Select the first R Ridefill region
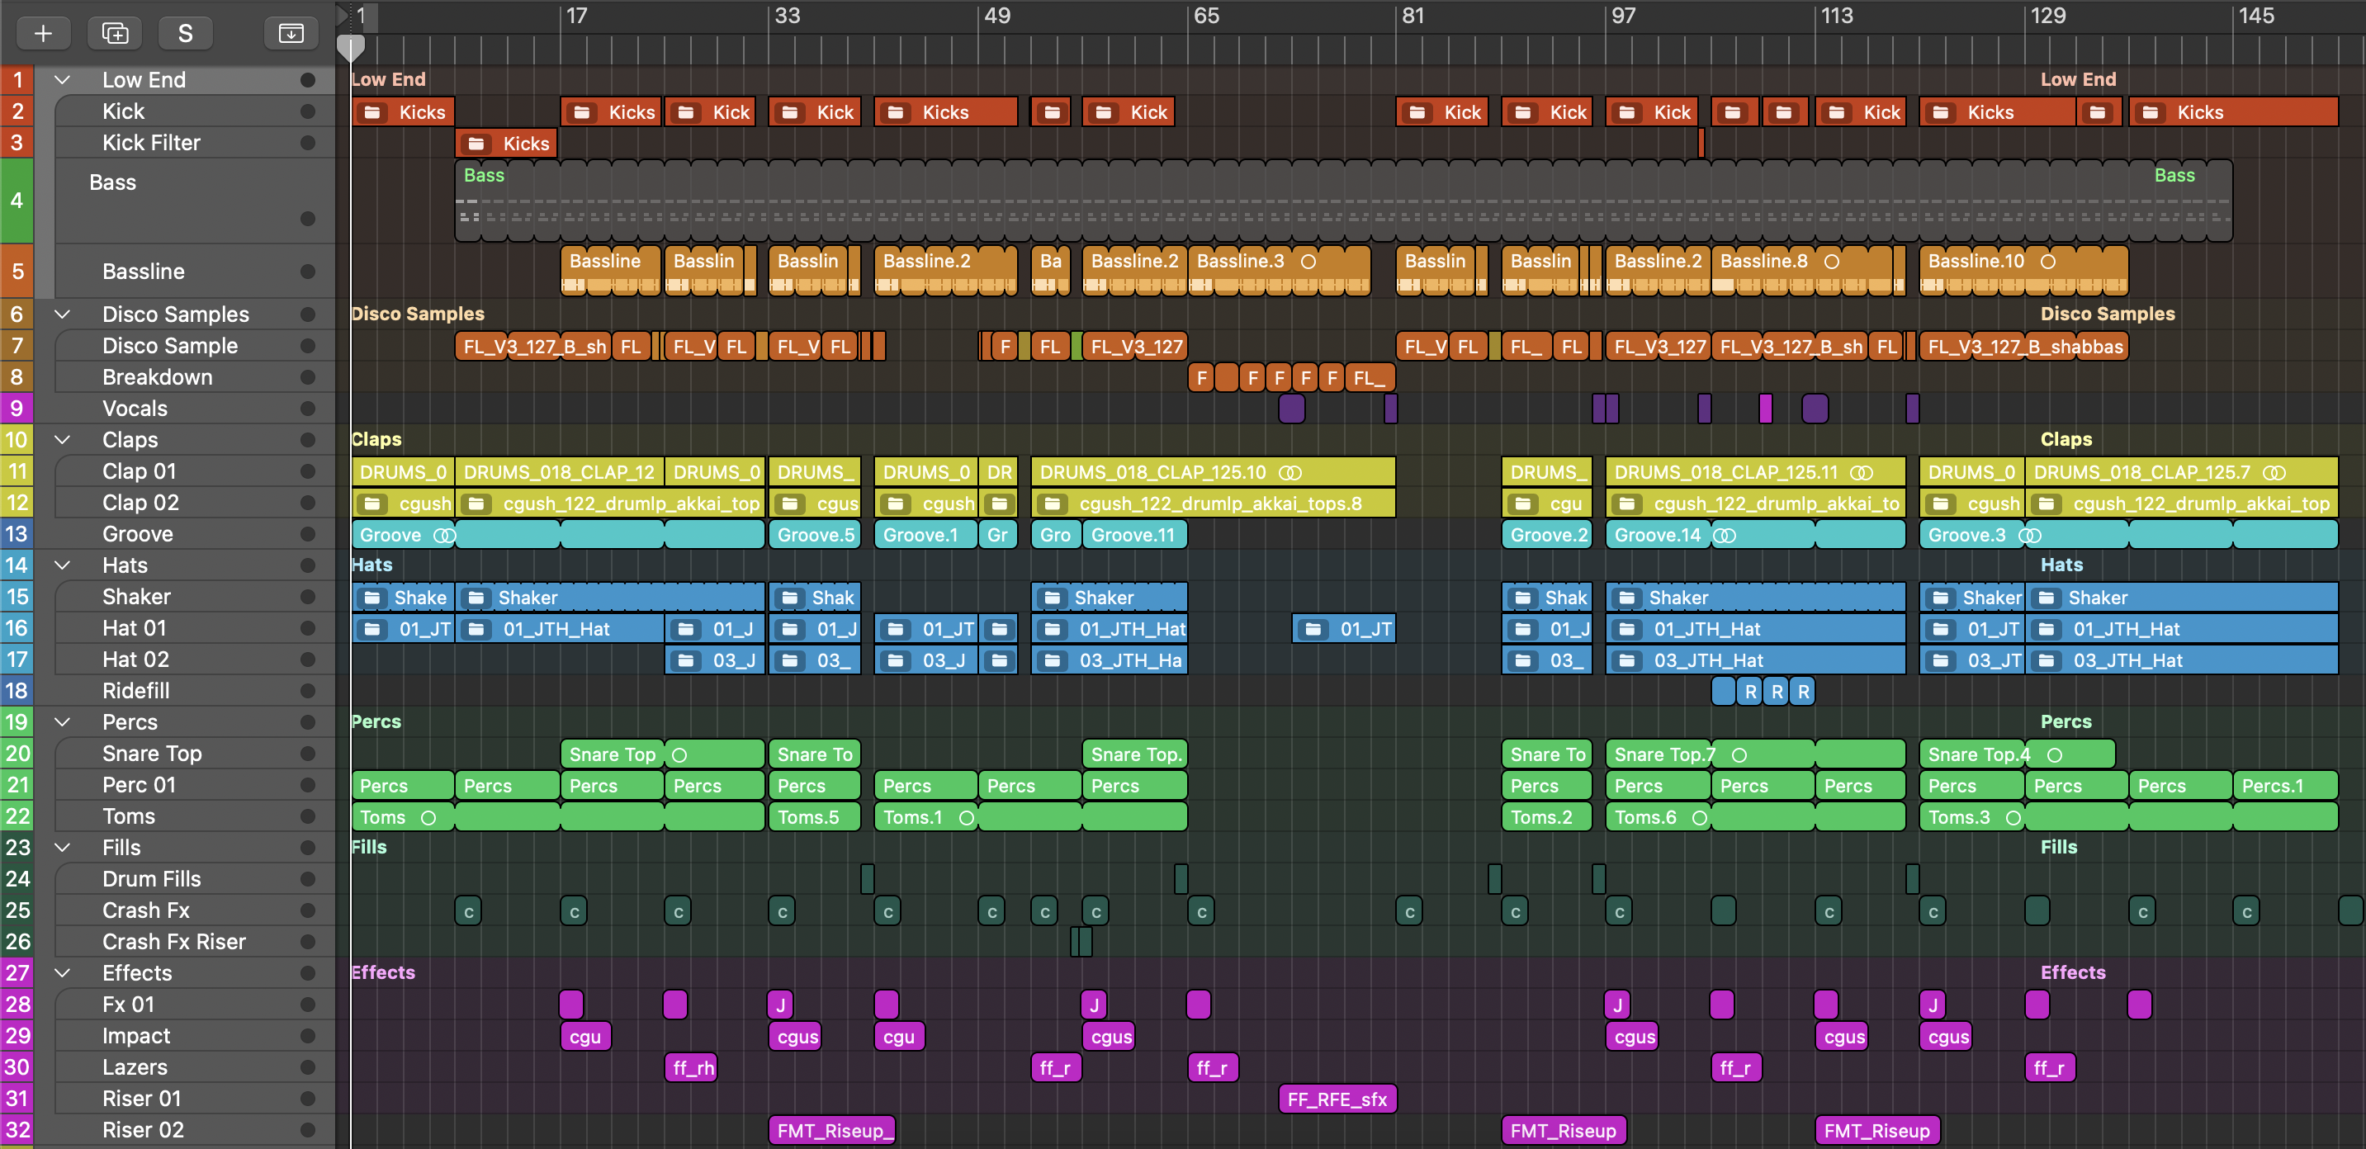This screenshot has width=2366, height=1149. (1751, 692)
